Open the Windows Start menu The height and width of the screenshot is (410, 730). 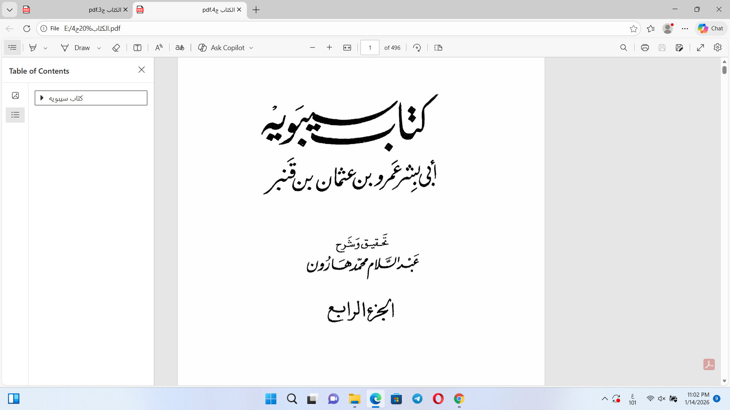click(271, 399)
